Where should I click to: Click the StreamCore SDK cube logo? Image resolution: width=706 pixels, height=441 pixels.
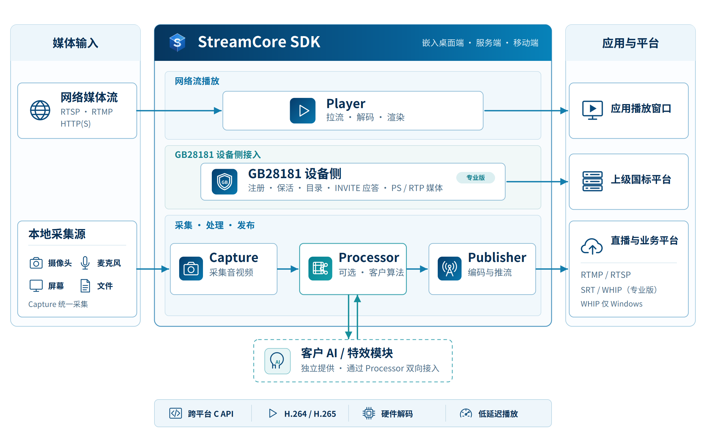click(x=177, y=43)
